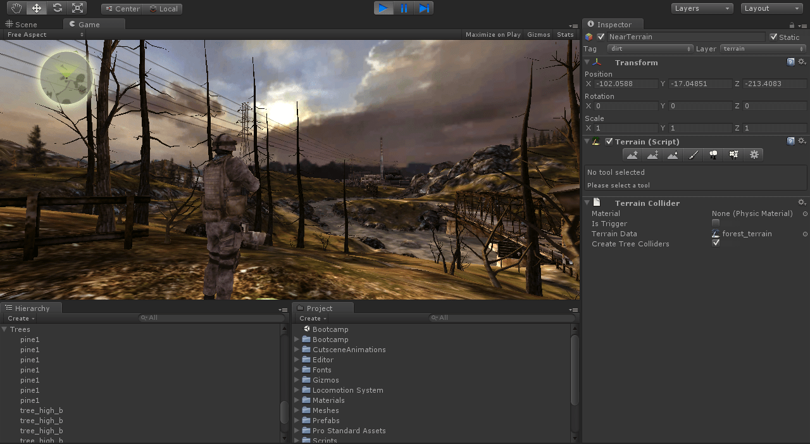Toggle pivot mode with the Center button

122,9
